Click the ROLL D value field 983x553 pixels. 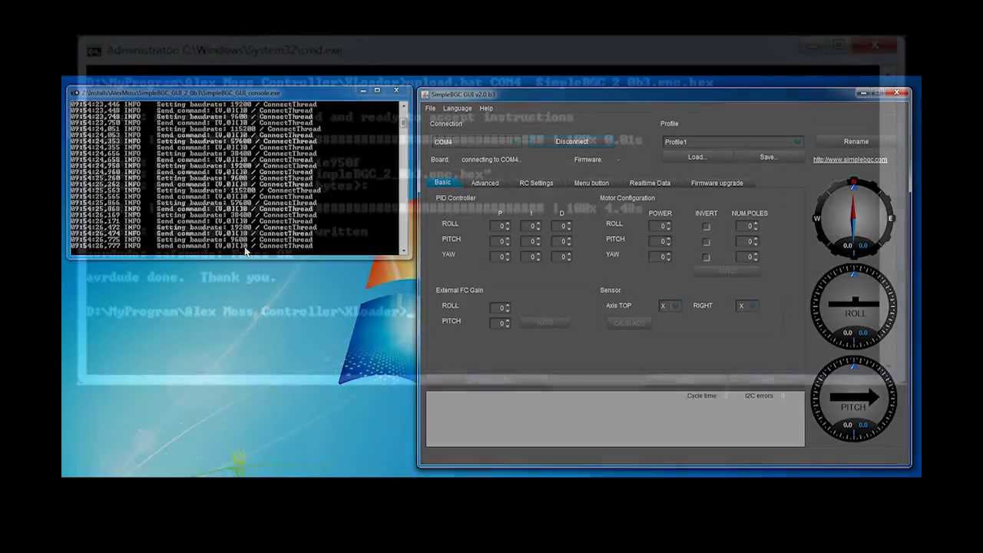coord(561,227)
